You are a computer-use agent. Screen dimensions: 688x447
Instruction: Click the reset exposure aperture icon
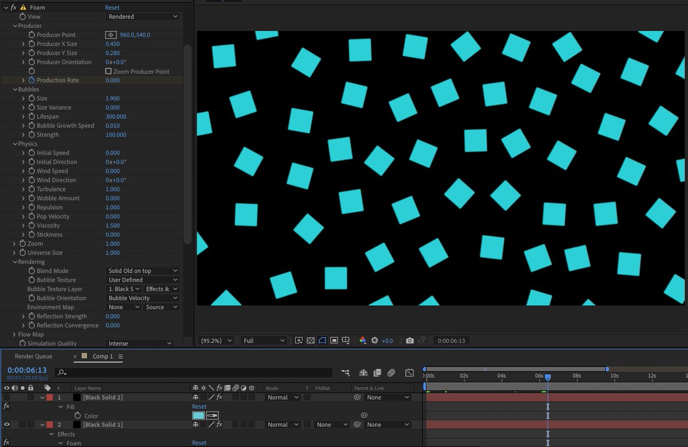pyautogui.click(x=374, y=340)
